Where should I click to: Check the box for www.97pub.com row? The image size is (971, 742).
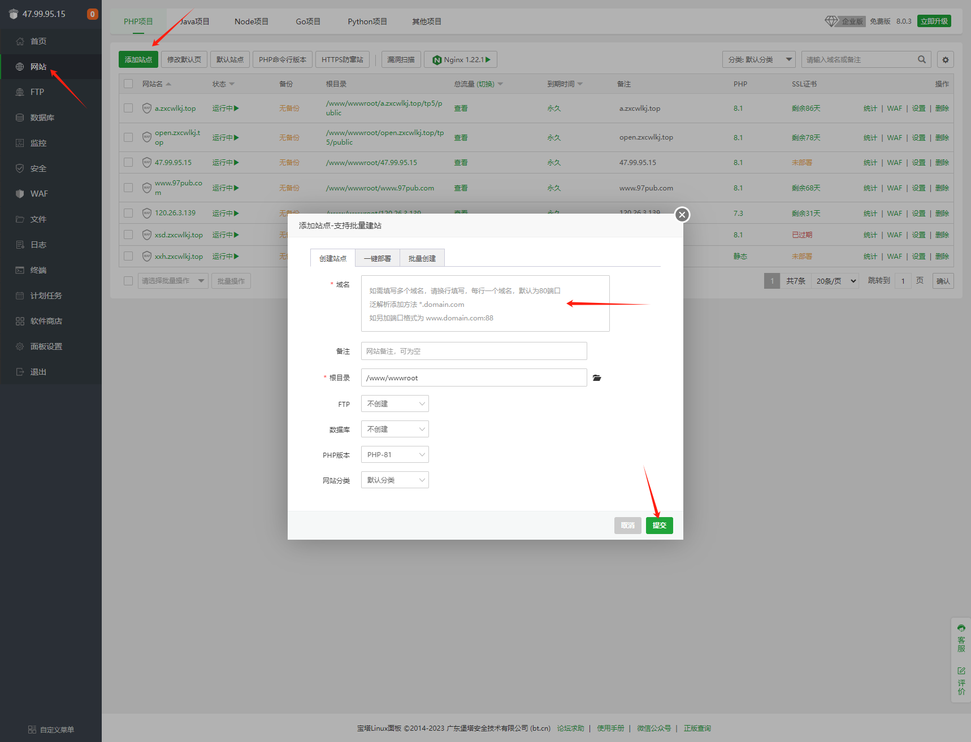point(128,188)
